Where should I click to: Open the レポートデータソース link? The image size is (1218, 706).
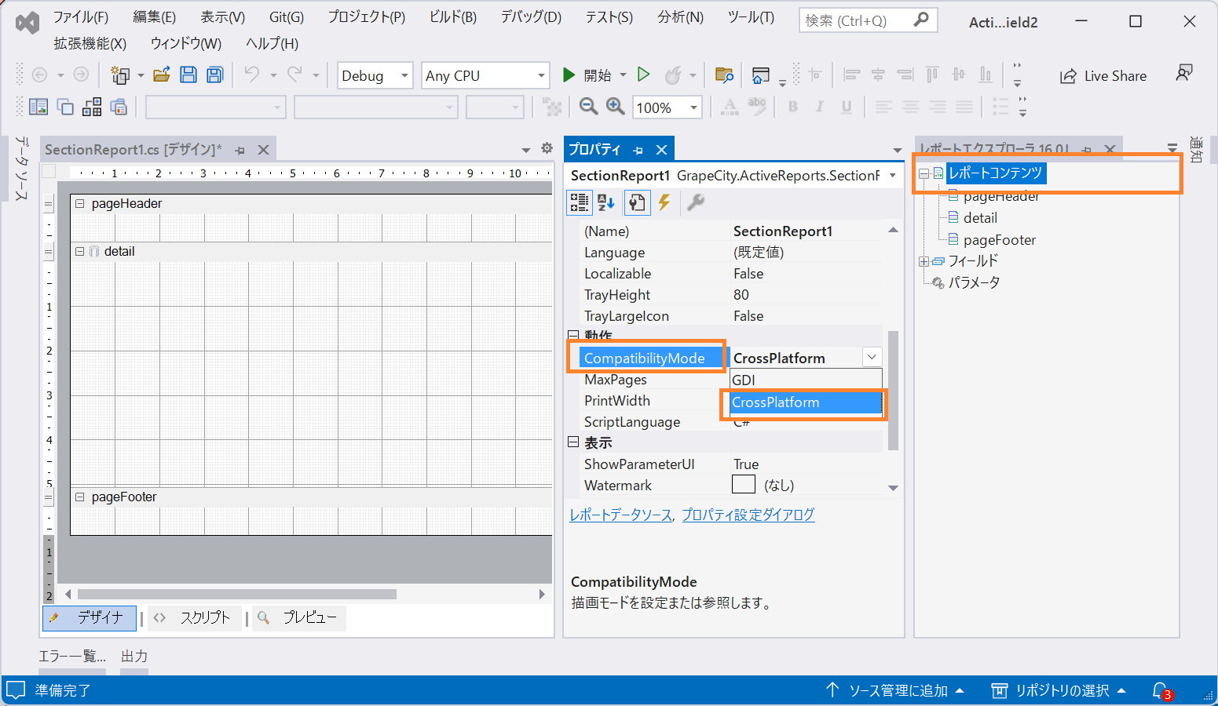point(620,515)
